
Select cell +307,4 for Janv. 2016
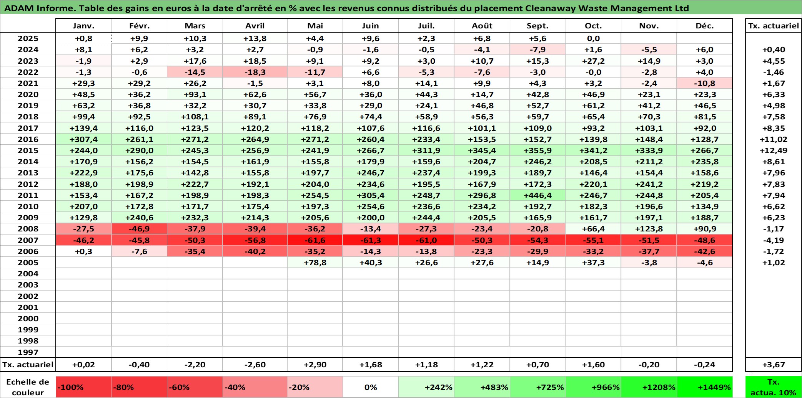83,139
